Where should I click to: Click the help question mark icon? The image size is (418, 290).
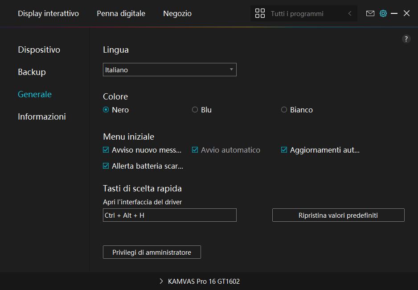tap(406, 39)
